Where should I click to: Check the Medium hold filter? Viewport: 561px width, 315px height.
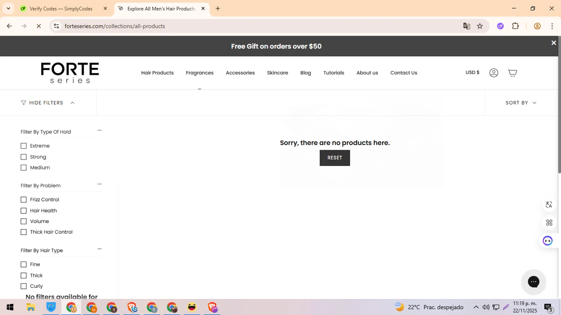point(24,168)
